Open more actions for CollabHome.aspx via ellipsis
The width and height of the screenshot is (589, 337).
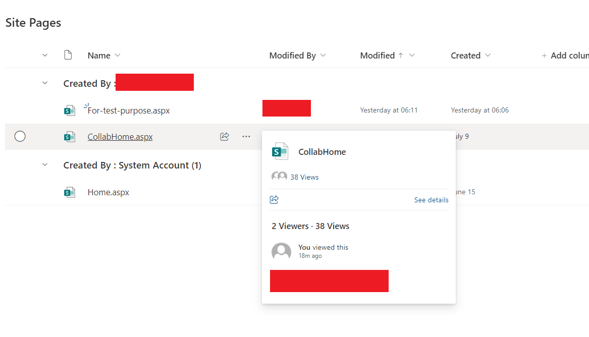point(246,136)
